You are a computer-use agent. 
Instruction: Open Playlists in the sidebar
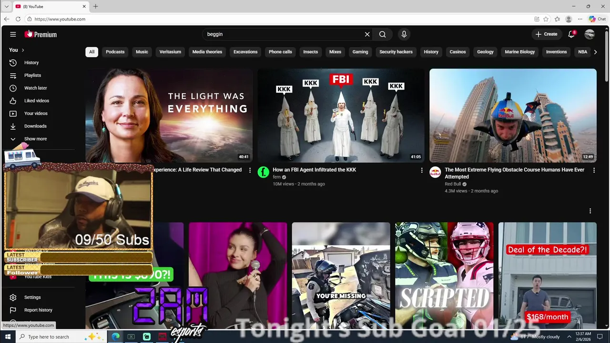tap(32, 75)
